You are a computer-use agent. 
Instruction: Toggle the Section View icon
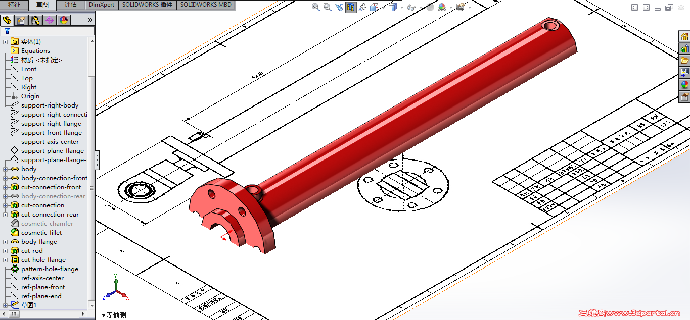(x=351, y=7)
